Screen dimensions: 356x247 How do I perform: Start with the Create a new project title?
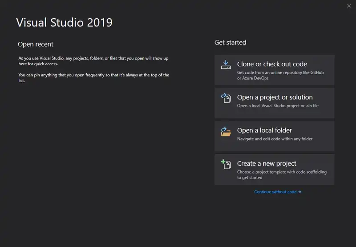[x=267, y=163]
